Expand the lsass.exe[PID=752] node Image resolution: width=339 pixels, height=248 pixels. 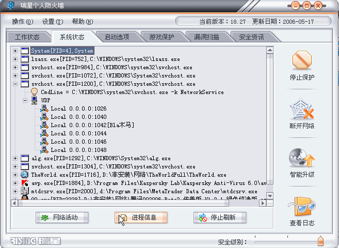(x=15, y=59)
